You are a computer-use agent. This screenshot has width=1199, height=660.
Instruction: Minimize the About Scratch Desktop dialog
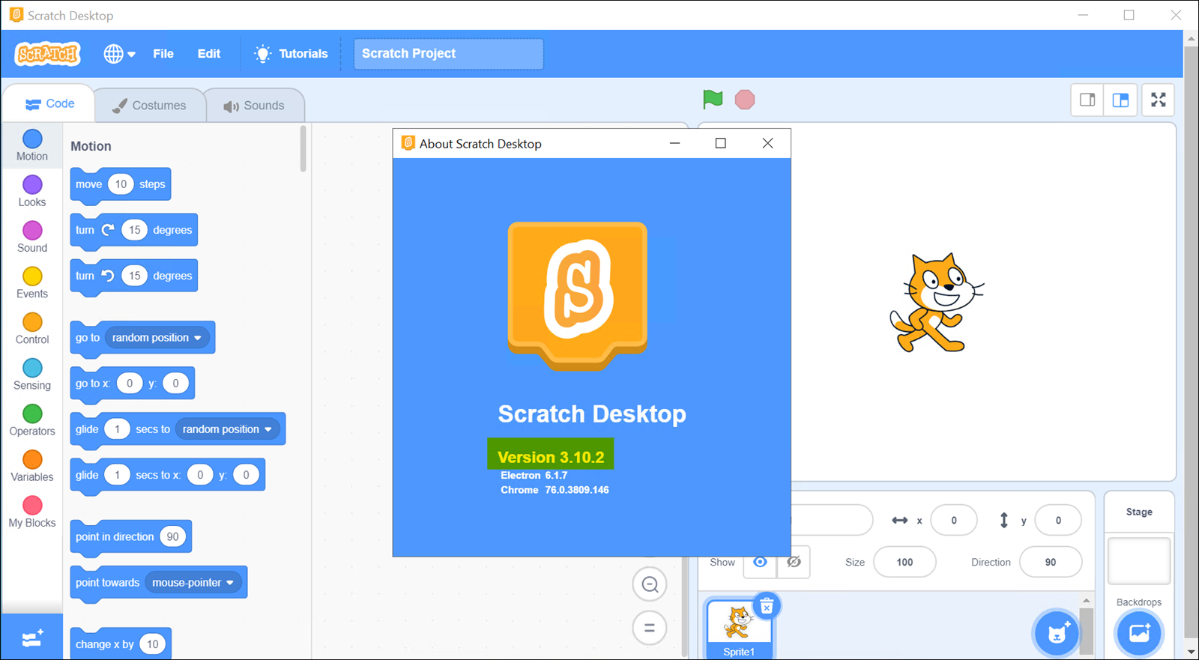674,143
